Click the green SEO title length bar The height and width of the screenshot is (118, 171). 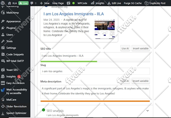tap(69, 62)
